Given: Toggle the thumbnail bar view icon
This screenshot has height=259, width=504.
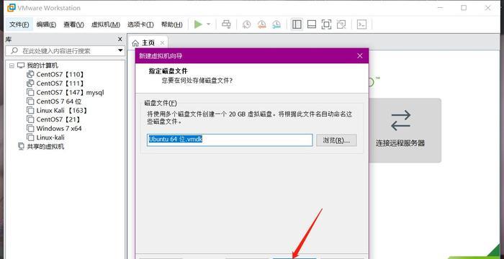Looking at the screenshot, I should [312, 24].
